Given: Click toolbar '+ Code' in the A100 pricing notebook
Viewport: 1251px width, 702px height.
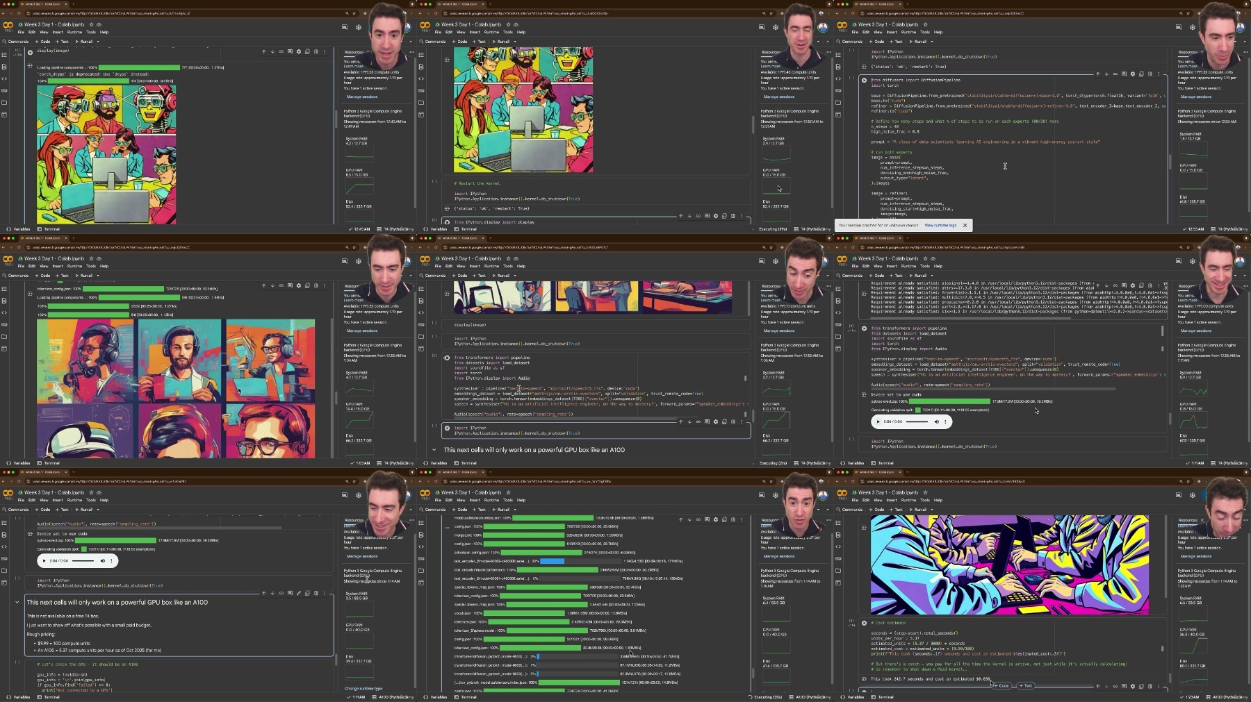Looking at the screenshot, I should (43, 510).
